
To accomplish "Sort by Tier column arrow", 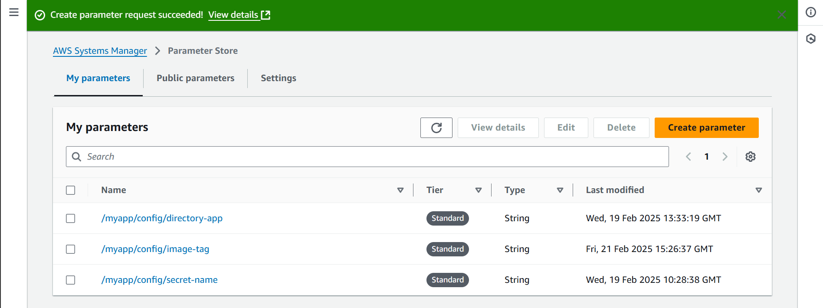I will [478, 190].
